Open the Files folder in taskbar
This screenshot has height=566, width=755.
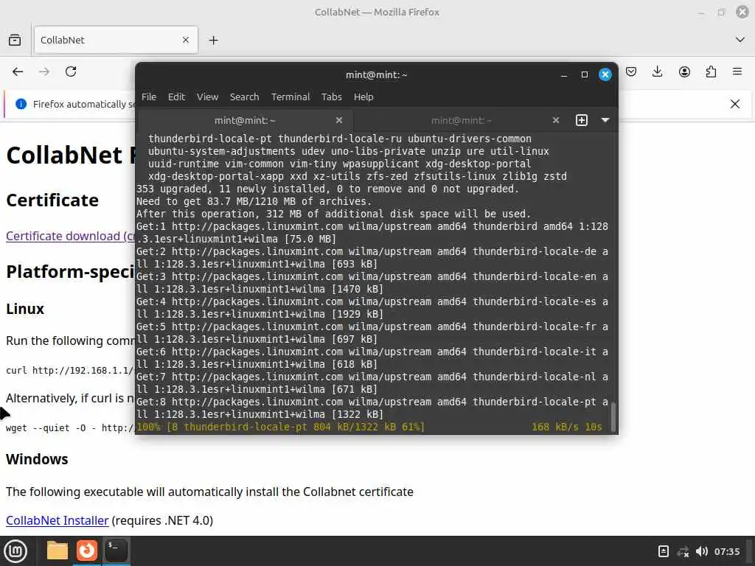(x=58, y=551)
